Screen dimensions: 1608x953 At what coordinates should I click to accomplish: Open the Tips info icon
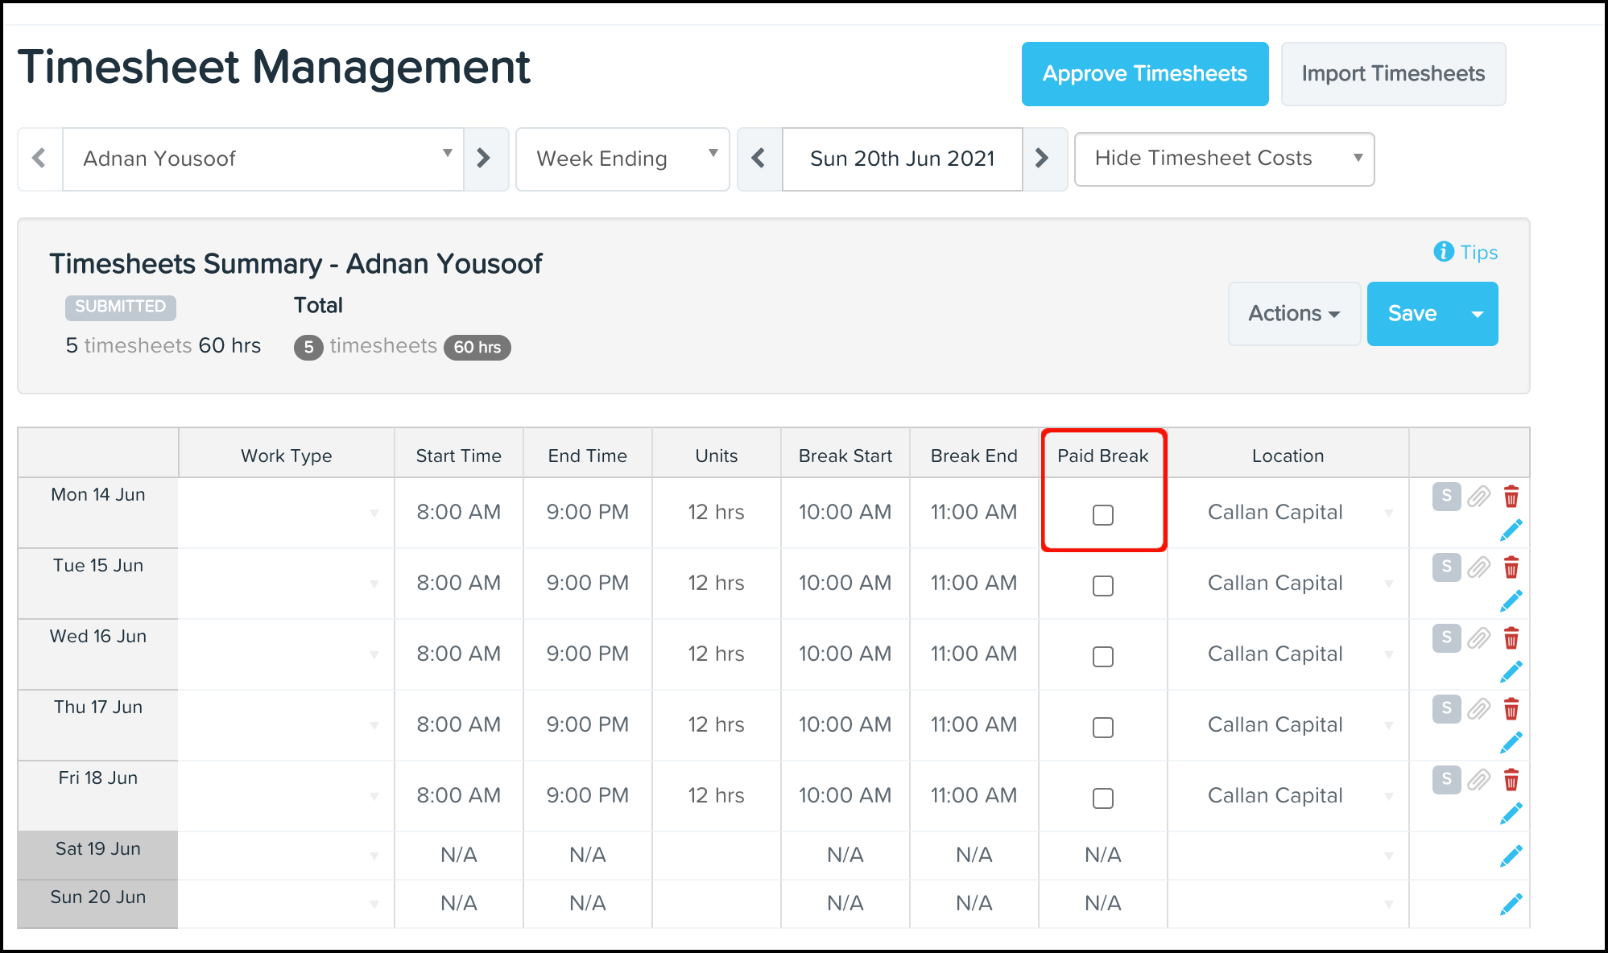coord(1444,252)
